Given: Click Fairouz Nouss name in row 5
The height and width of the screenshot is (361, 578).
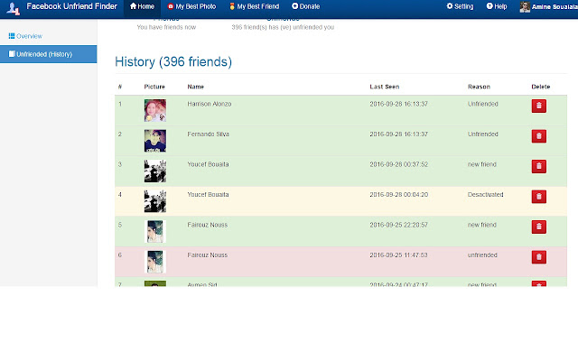Looking at the screenshot, I should [x=208, y=225].
